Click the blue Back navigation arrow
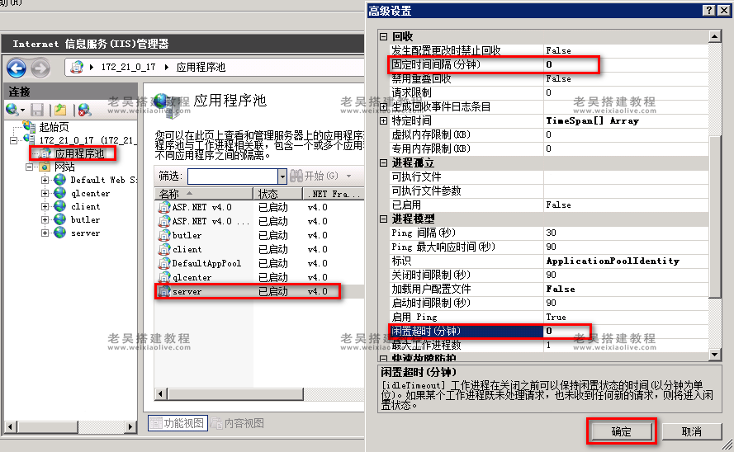The width and height of the screenshot is (734, 452). point(17,68)
